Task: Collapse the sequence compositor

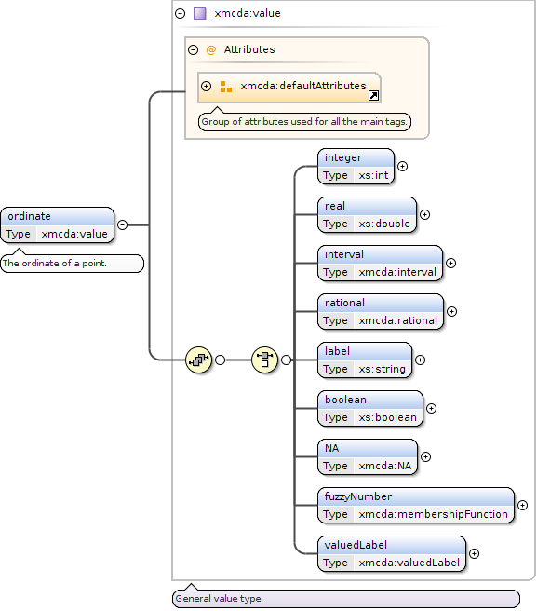Action: tap(220, 360)
